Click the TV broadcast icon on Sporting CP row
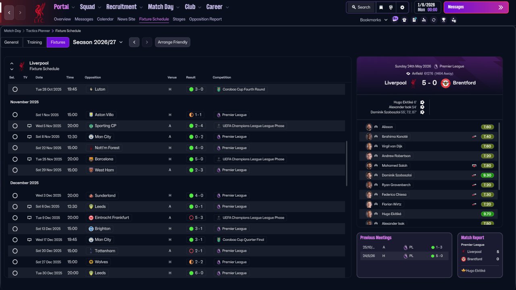This screenshot has height=290, width=516. click(x=29, y=126)
